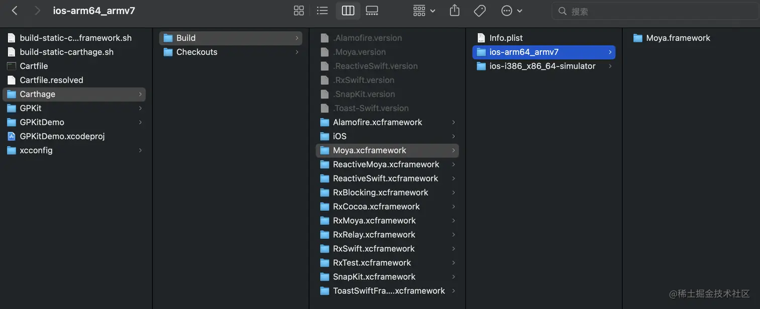
Task: Select the .RxSwift.version file
Action: pyautogui.click(x=387, y=80)
